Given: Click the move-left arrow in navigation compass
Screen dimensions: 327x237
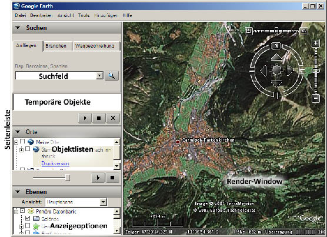Looking at the screenshot, I should click(263, 71).
